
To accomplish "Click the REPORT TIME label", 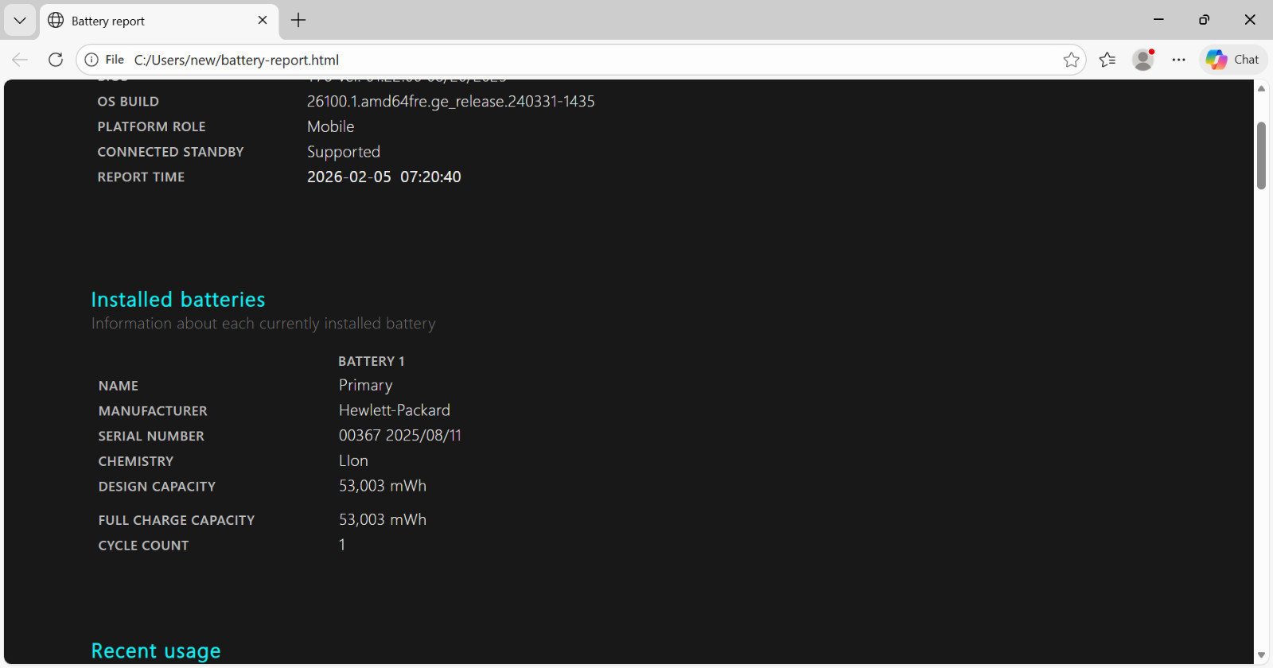I will [141, 177].
